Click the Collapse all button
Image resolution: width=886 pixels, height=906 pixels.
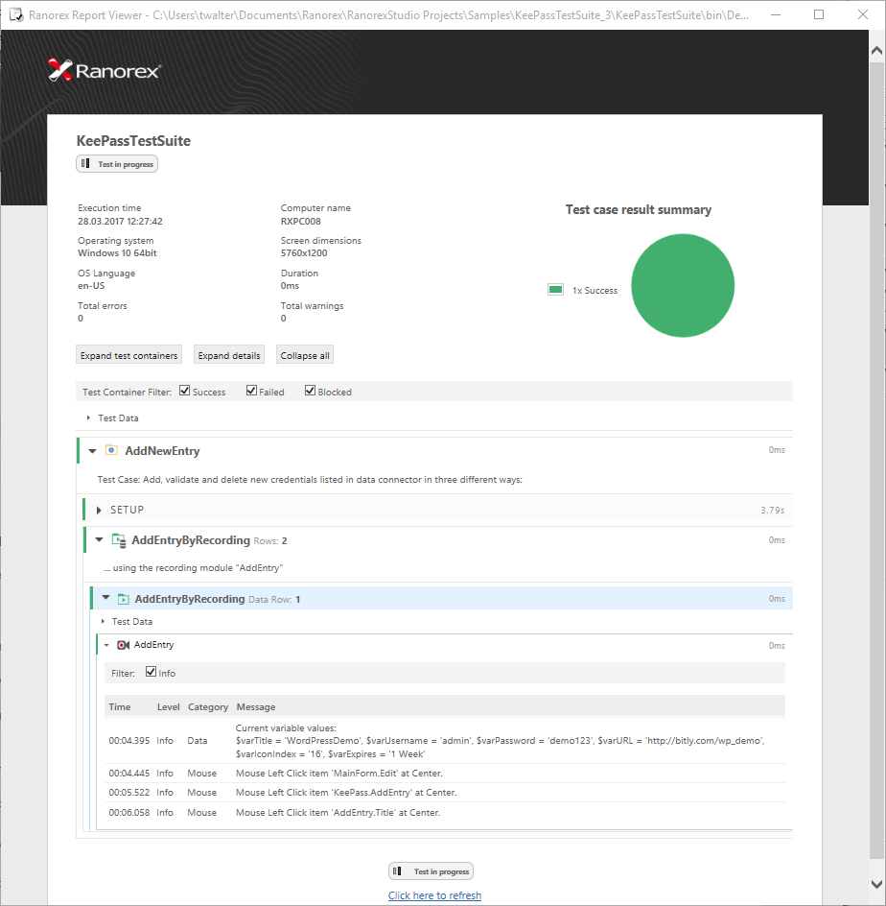coord(305,355)
